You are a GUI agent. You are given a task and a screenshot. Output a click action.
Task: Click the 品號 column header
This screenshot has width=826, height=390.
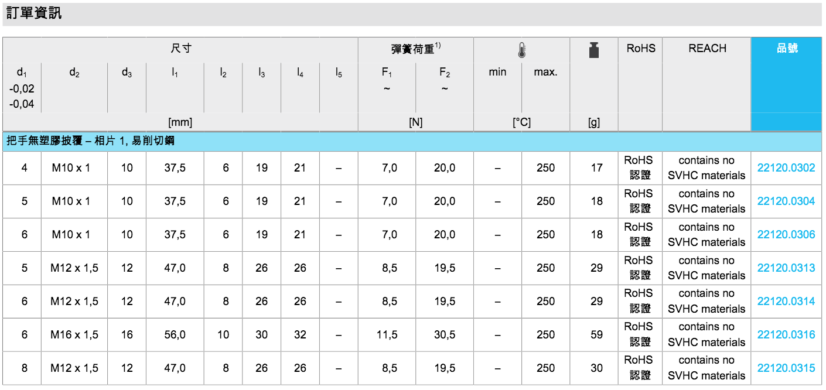(x=787, y=49)
